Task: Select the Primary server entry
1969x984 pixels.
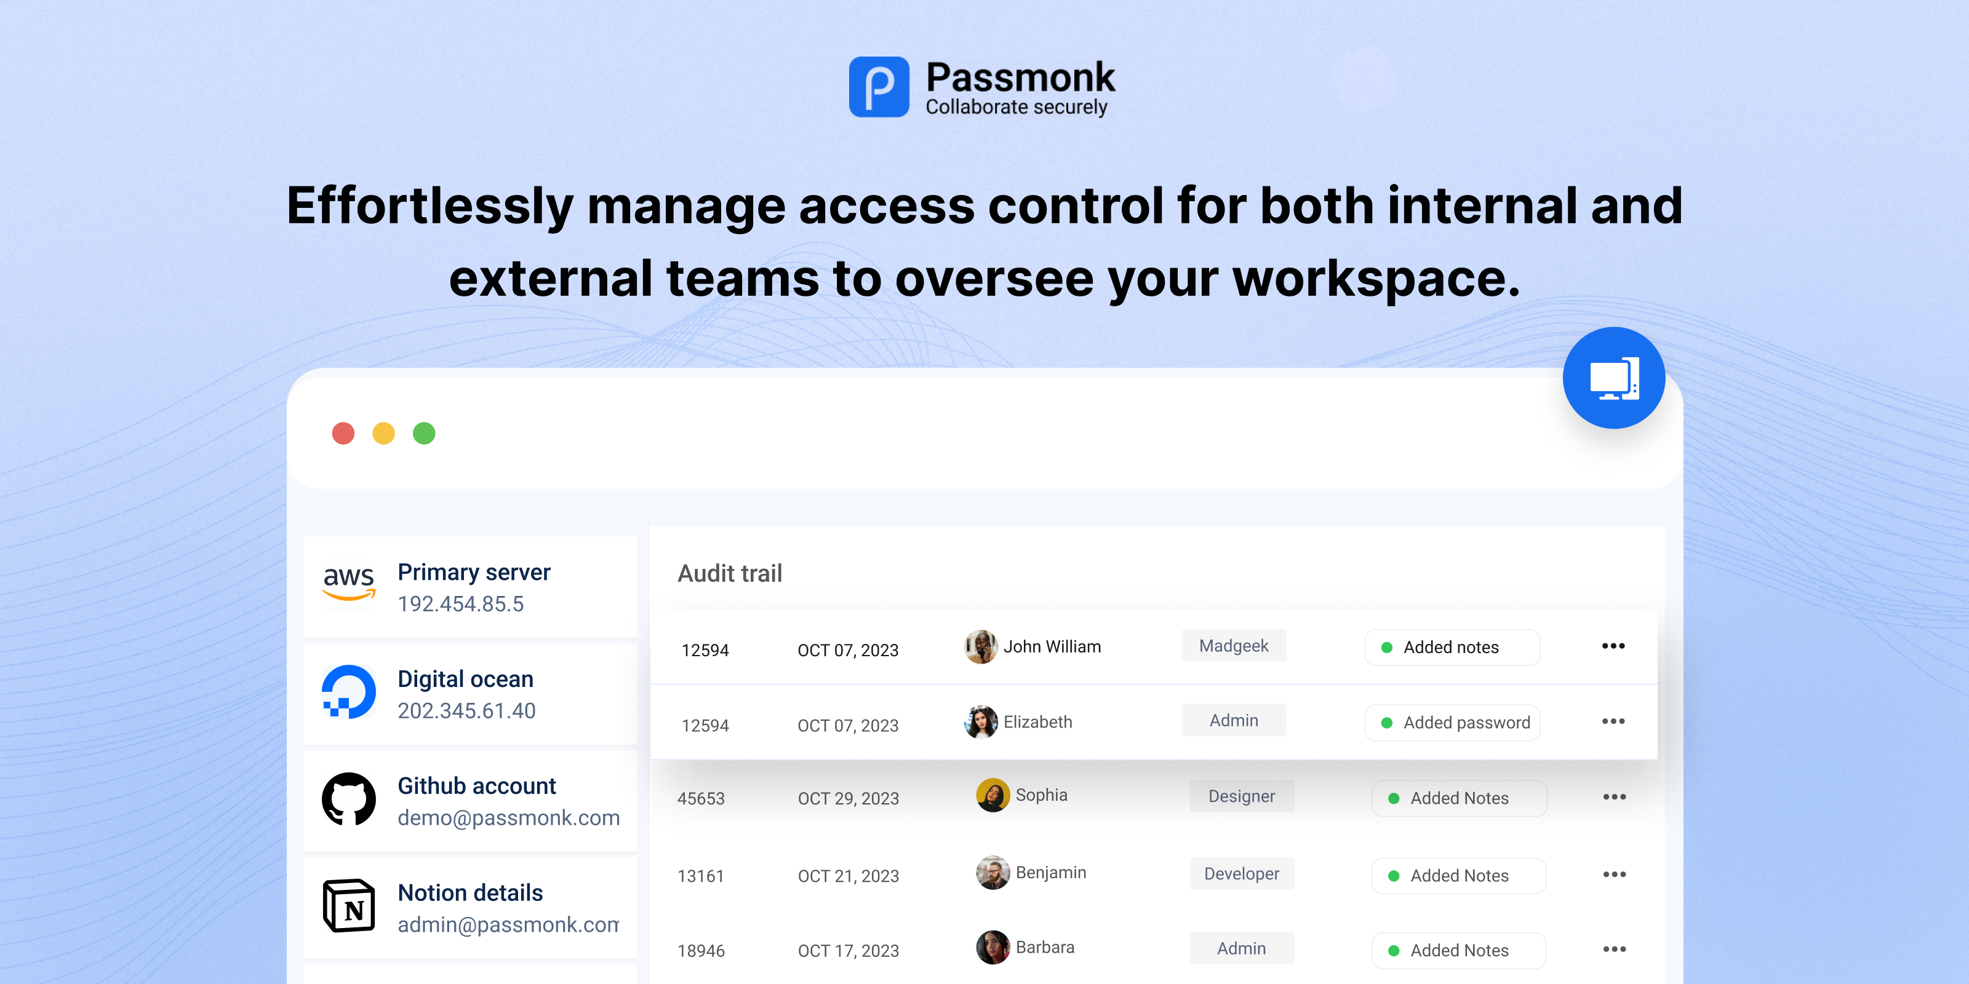Action: coord(470,587)
